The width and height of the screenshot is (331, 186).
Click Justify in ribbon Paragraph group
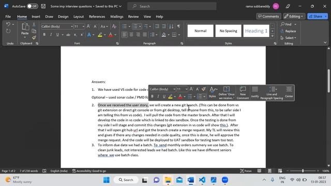pos(145,35)
